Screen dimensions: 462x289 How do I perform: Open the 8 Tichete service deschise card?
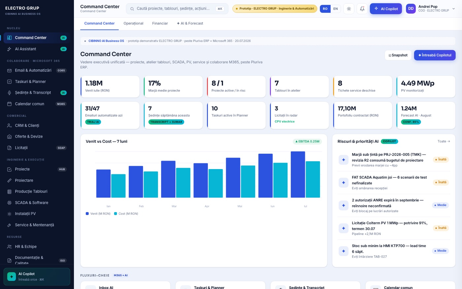363,87
